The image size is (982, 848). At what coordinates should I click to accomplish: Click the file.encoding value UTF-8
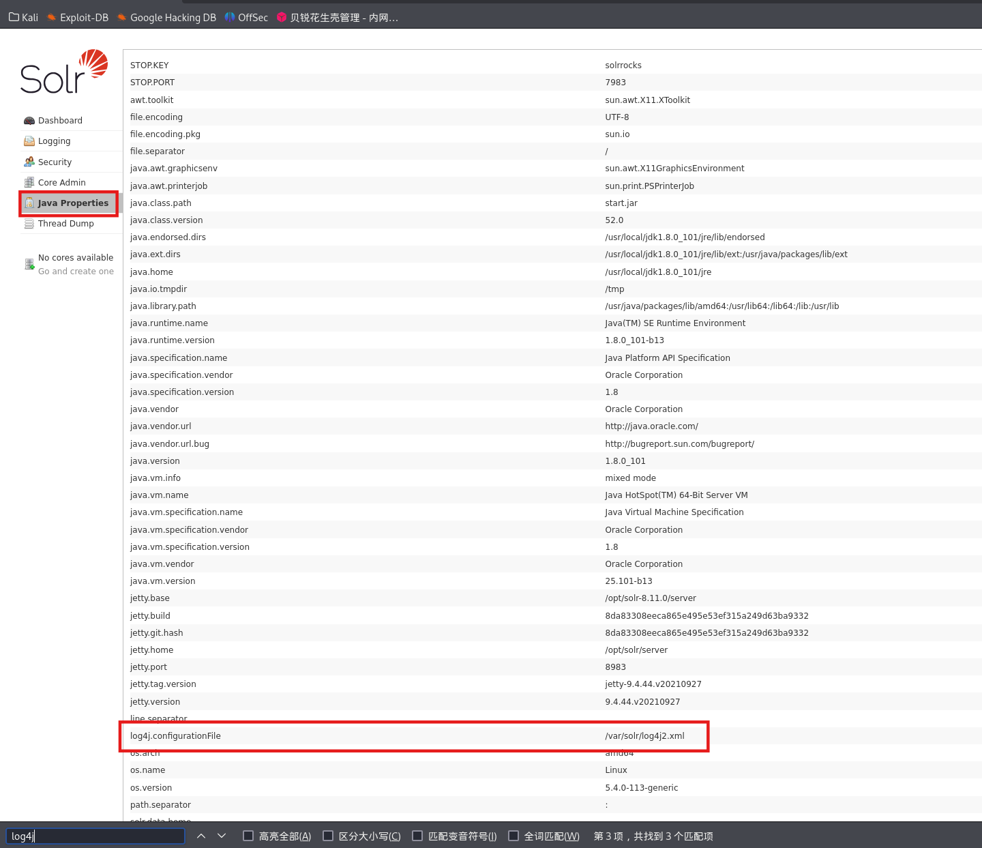coord(617,117)
